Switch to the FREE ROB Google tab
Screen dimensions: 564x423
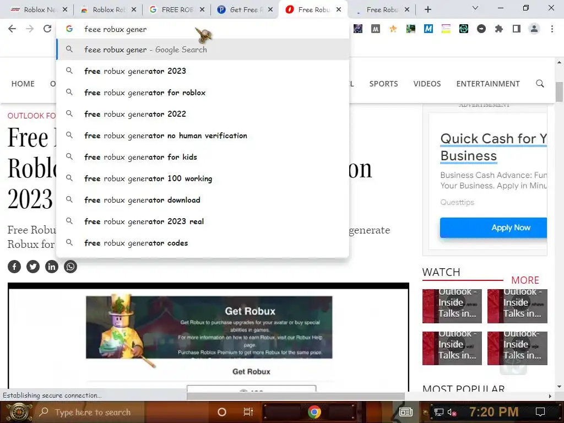click(x=176, y=10)
